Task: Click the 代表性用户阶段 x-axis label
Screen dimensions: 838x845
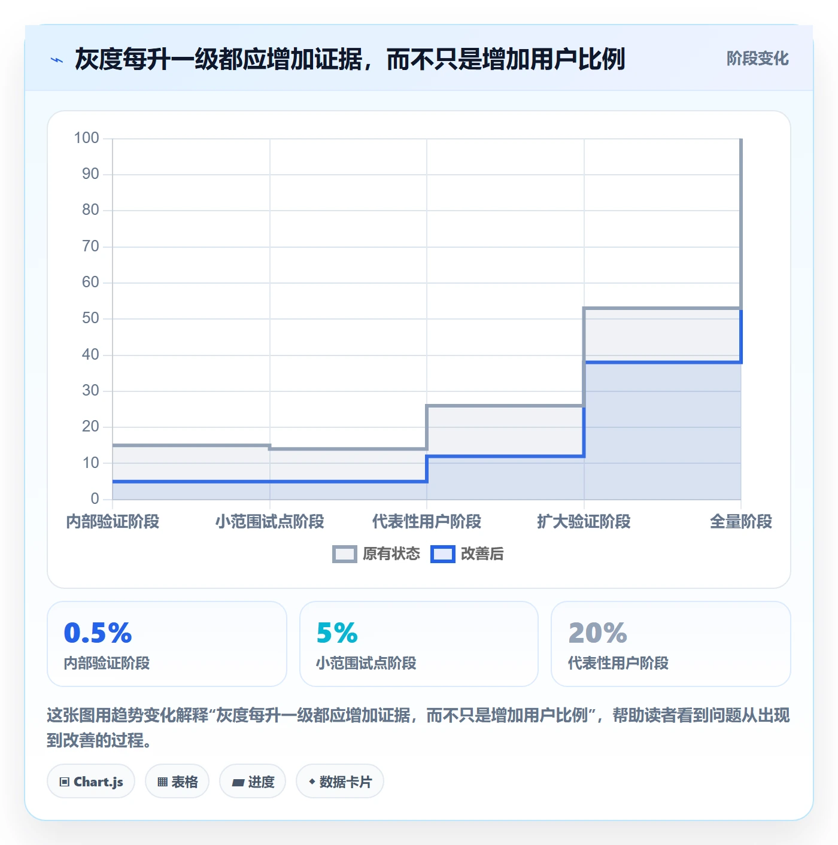Action: pyautogui.click(x=427, y=522)
